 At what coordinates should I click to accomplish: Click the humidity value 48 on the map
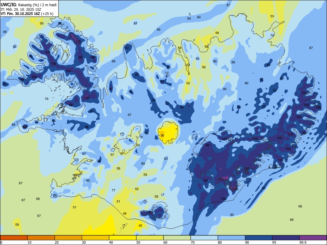click(x=125, y=214)
